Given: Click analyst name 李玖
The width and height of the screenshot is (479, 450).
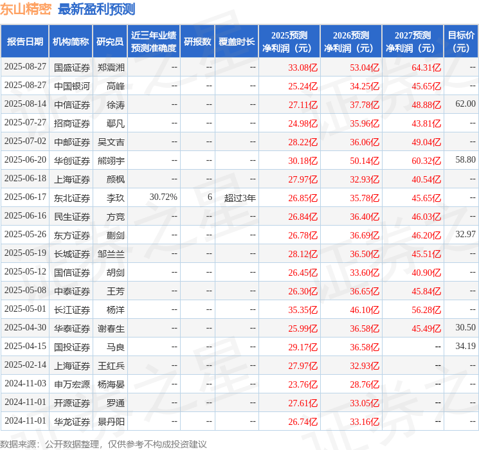Looking at the screenshot, I should [x=116, y=198].
